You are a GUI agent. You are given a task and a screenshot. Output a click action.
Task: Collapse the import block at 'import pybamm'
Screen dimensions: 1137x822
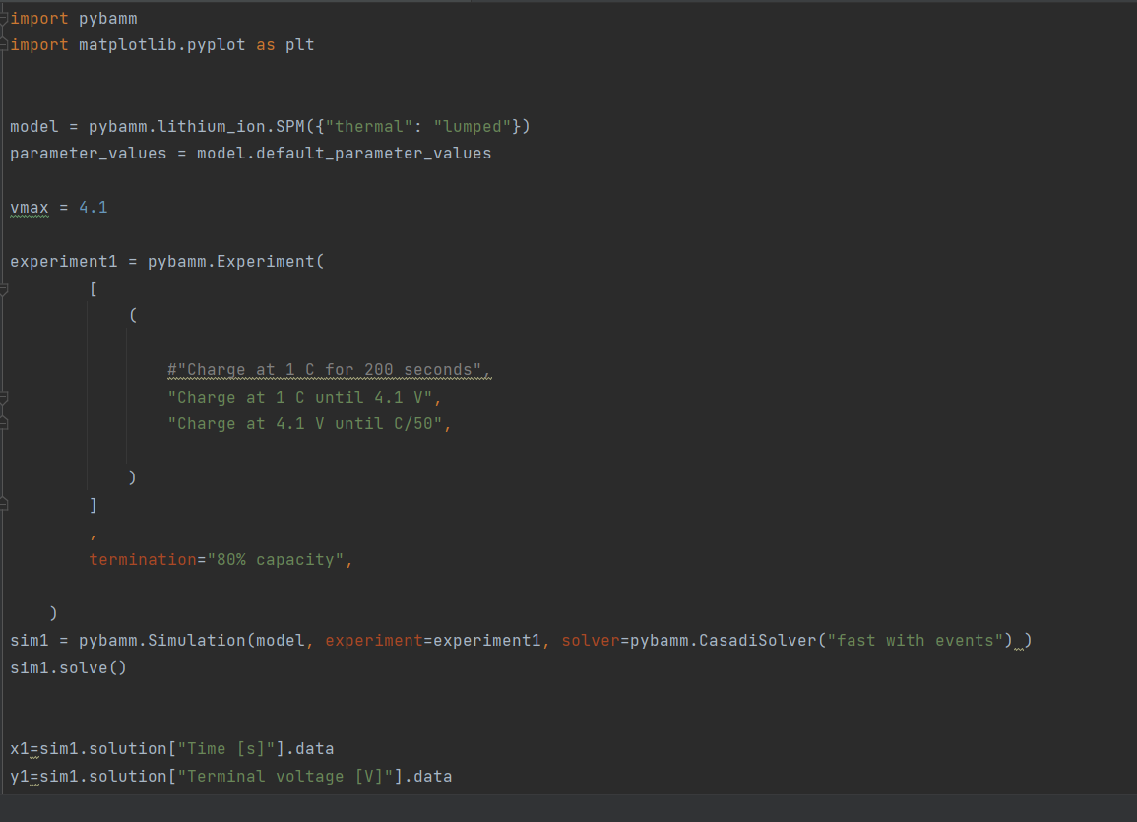click(4, 19)
